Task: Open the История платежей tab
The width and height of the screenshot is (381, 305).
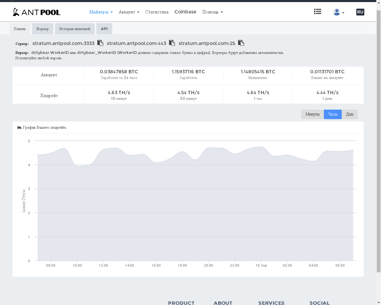Action: (75, 29)
